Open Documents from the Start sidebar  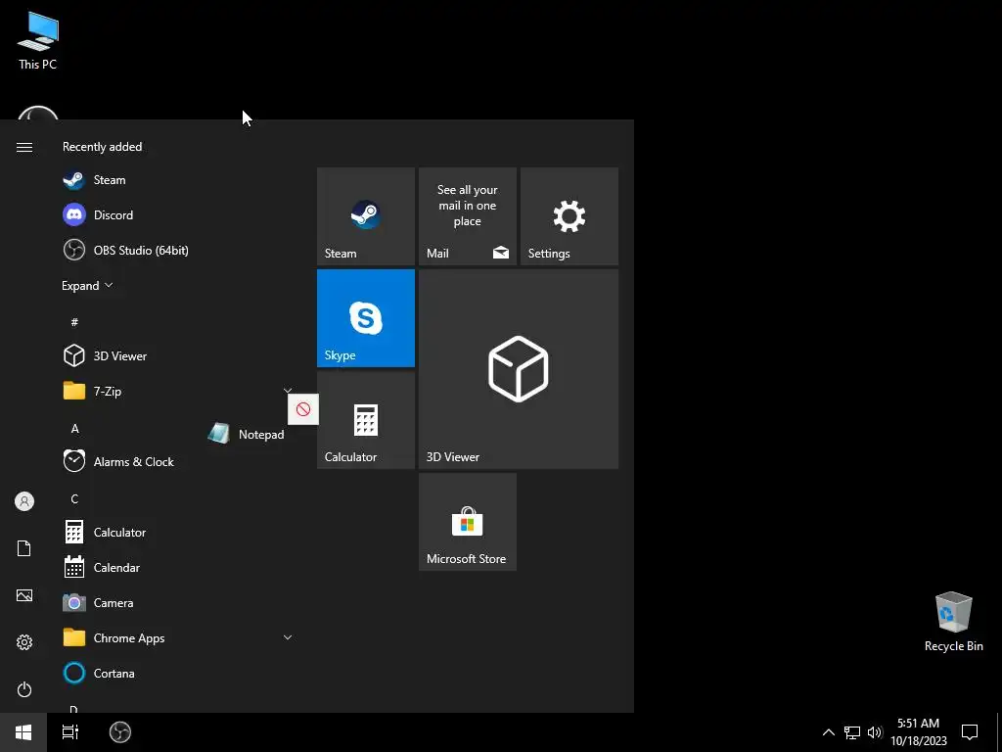[x=24, y=548]
